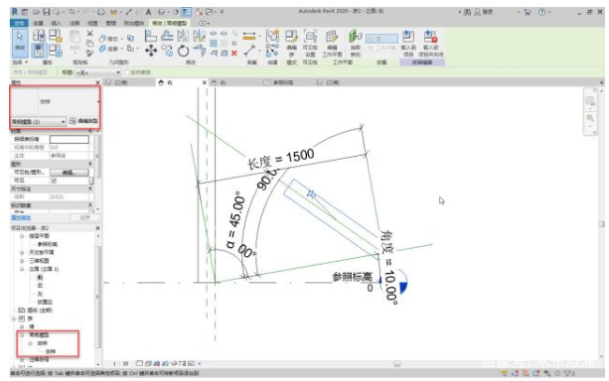Viewport: 609px width, 381px height.
Task: Click the Rotate tool in ribbon
Action: point(184,51)
